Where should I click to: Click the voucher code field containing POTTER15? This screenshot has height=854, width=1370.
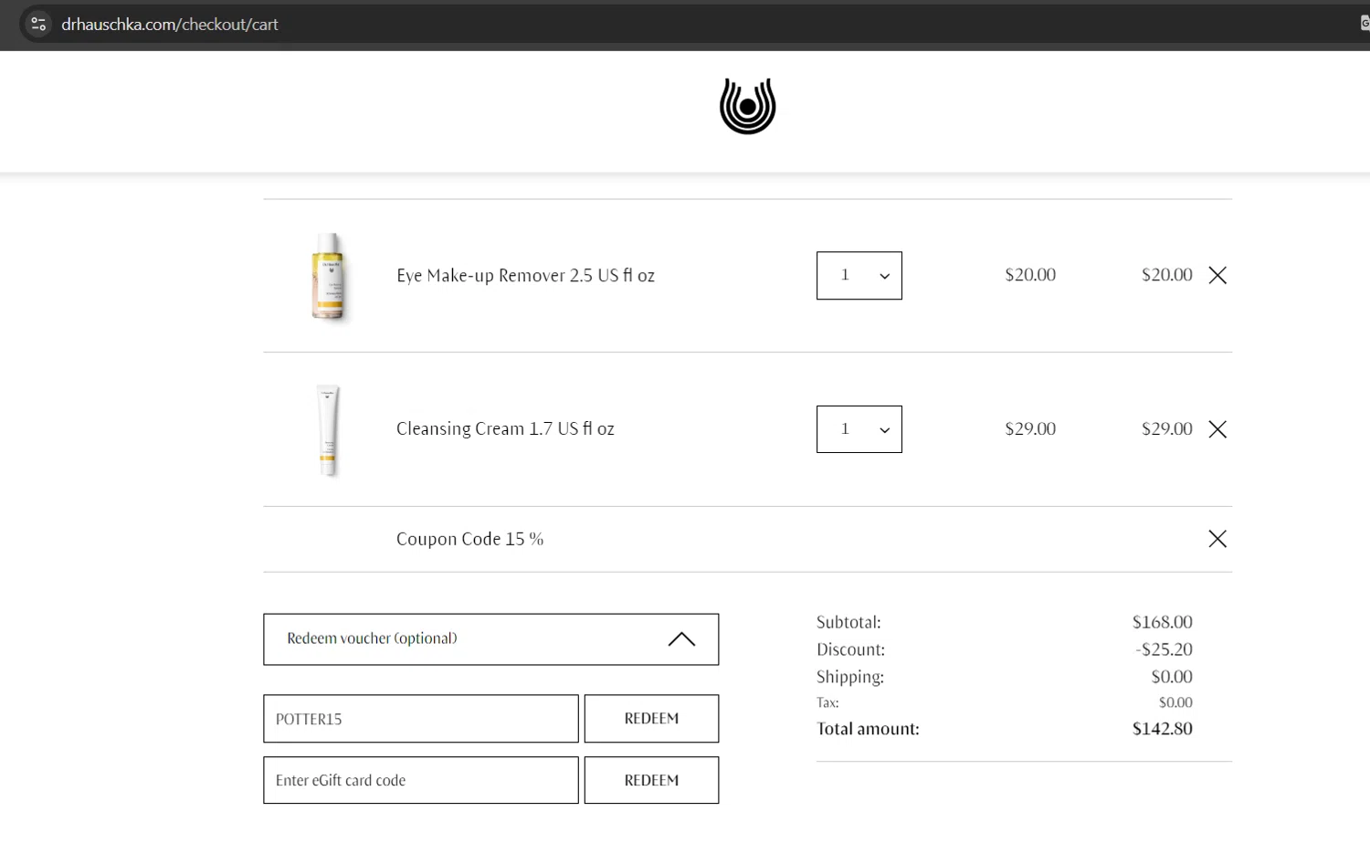tap(421, 719)
